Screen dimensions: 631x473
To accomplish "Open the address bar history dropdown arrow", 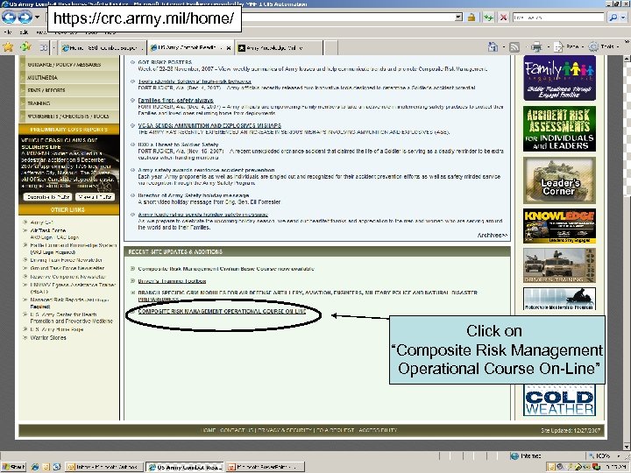I will [x=458, y=18].
